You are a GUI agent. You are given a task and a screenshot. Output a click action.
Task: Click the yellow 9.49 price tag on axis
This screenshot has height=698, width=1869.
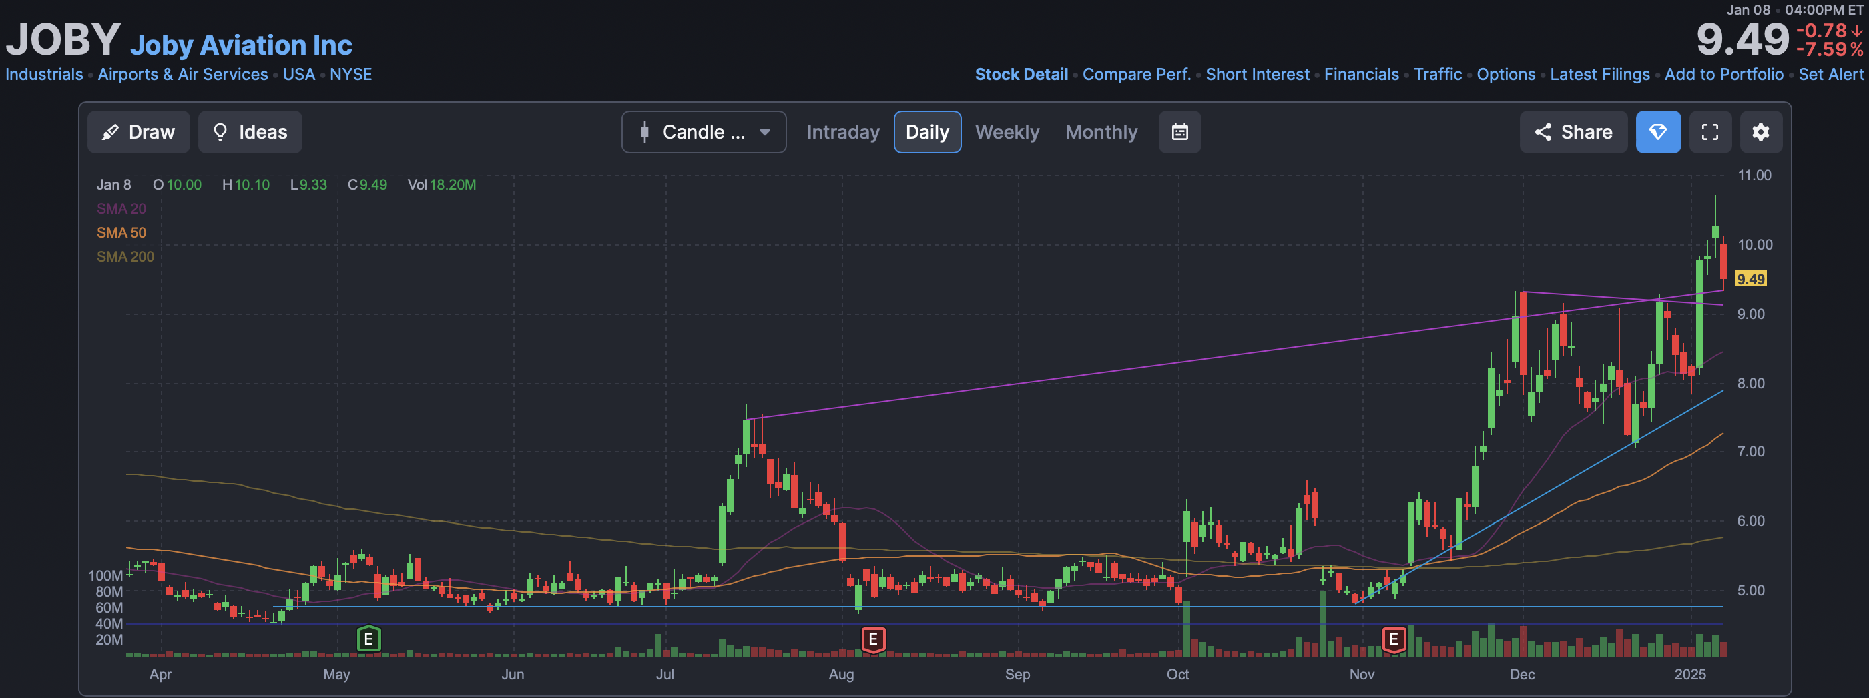coord(1750,279)
